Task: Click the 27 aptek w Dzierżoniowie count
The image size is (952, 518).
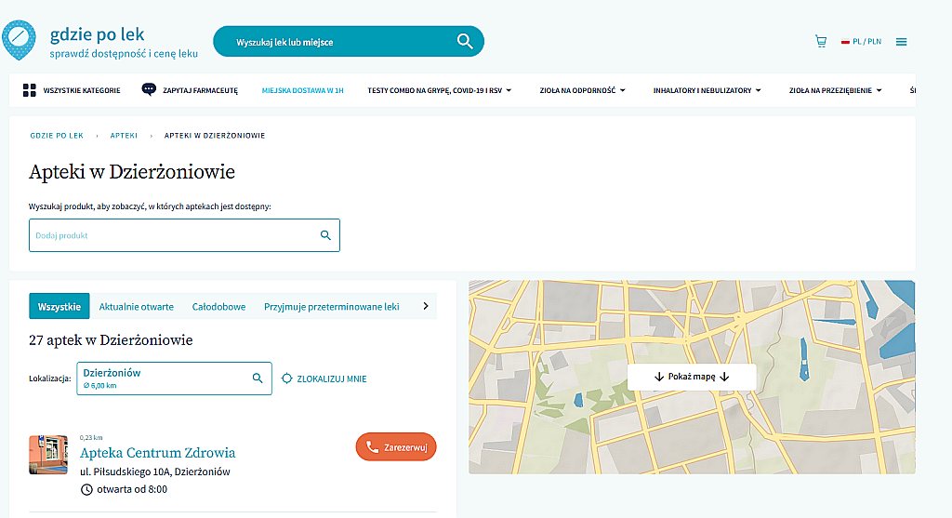Action: [x=111, y=340]
